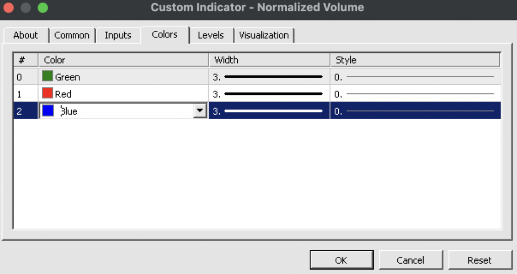Click the style line of Green row
Image resolution: width=517 pixels, height=274 pixels.
point(420,77)
